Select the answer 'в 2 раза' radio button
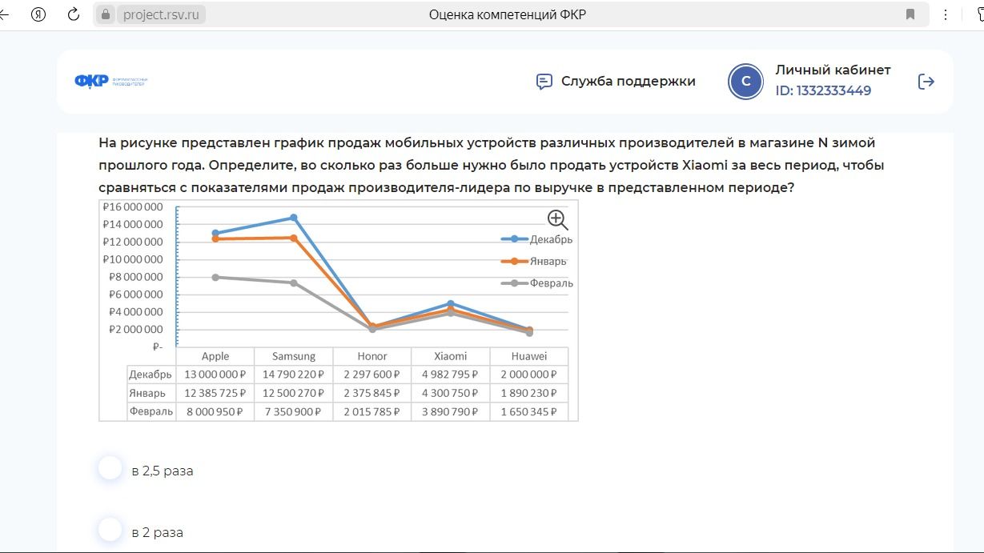 point(110,530)
